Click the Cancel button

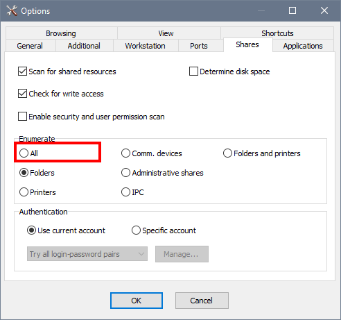tap(202, 301)
